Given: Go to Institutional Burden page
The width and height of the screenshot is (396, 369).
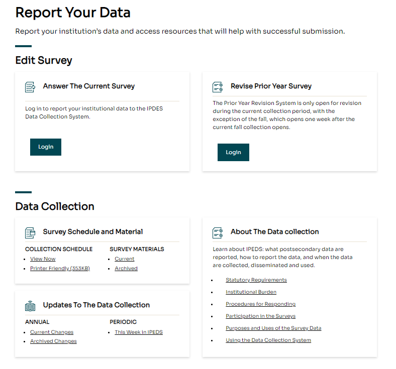Looking at the screenshot, I should tap(251, 292).
